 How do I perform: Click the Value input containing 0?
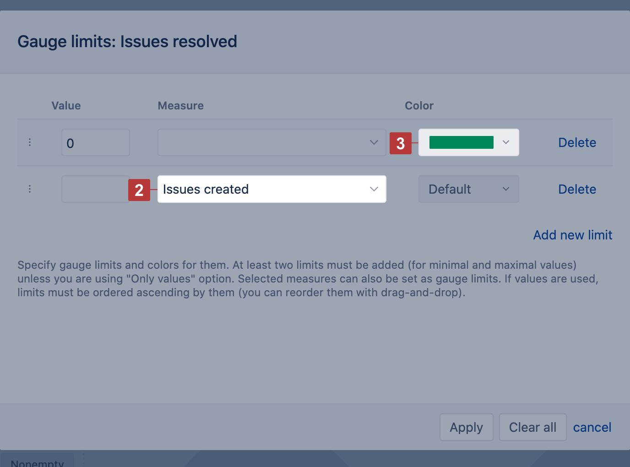(95, 142)
